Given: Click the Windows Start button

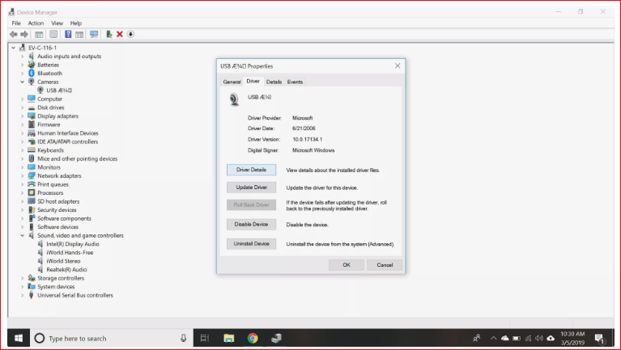Looking at the screenshot, I should pyautogui.click(x=19, y=338).
